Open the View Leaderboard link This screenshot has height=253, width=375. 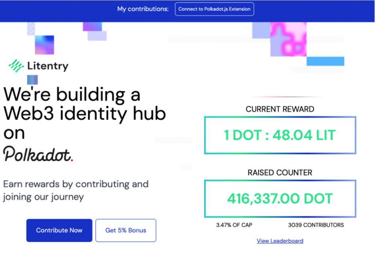pyautogui.click(x=280, y=241)
